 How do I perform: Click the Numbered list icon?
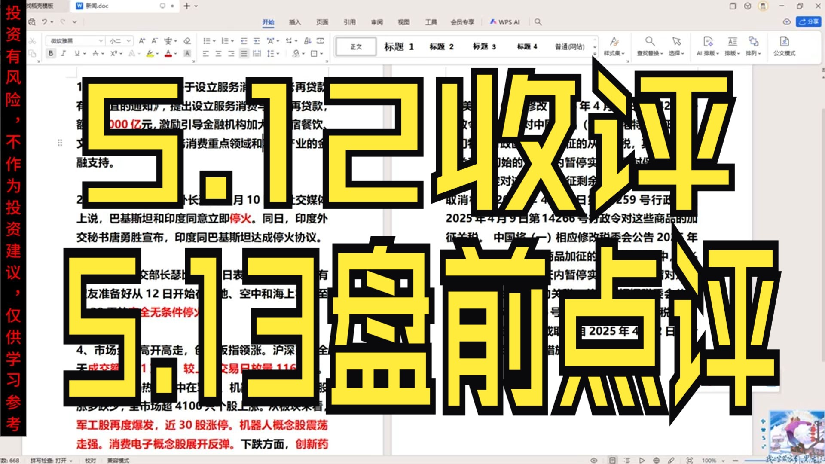(x=225, y=41)
